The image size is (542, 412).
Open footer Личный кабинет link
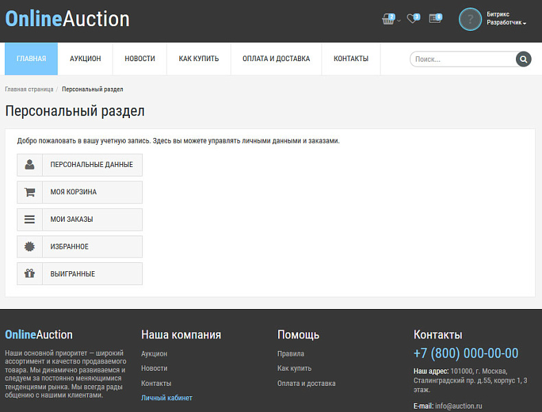[x=167, y=398]
